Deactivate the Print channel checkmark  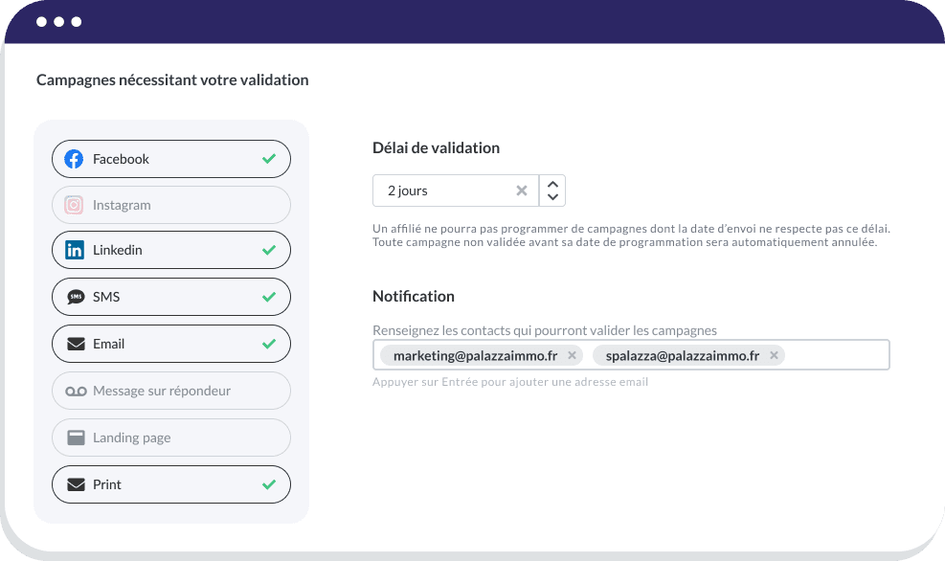(271, 484)
